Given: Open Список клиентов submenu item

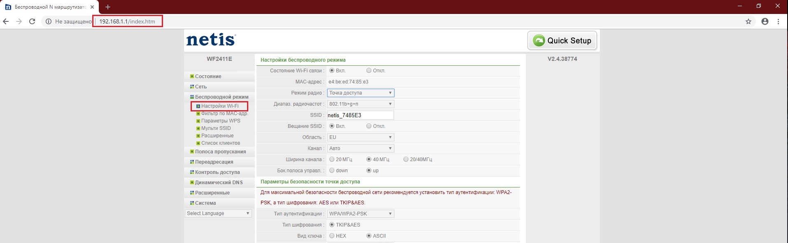Looking at the screenshot, I should point(221,143).
